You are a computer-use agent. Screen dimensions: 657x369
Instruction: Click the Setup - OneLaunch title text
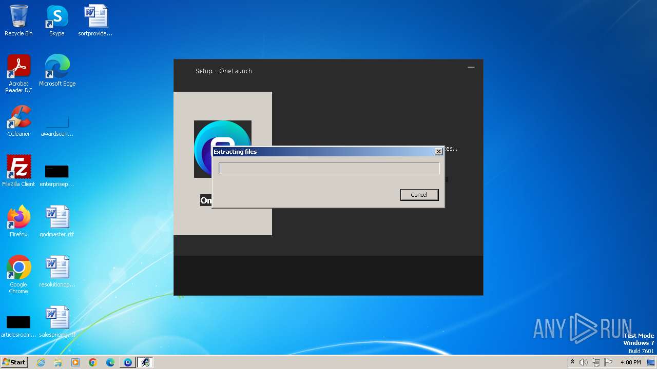click(223, 71)
